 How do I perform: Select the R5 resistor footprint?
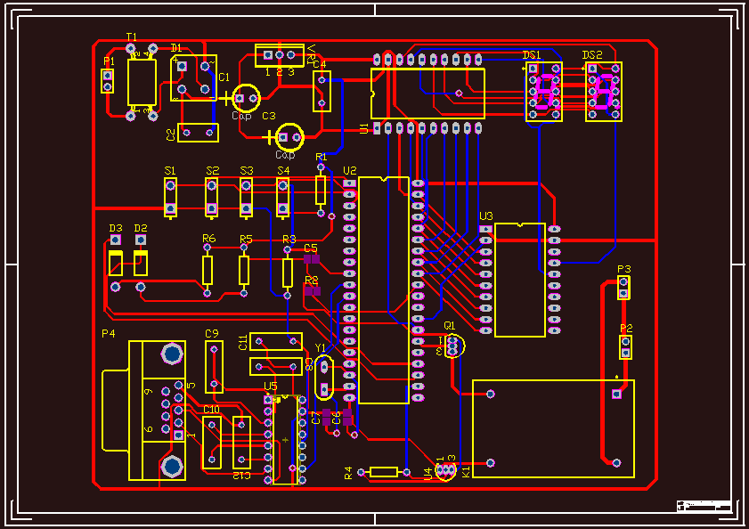(244, 271)
